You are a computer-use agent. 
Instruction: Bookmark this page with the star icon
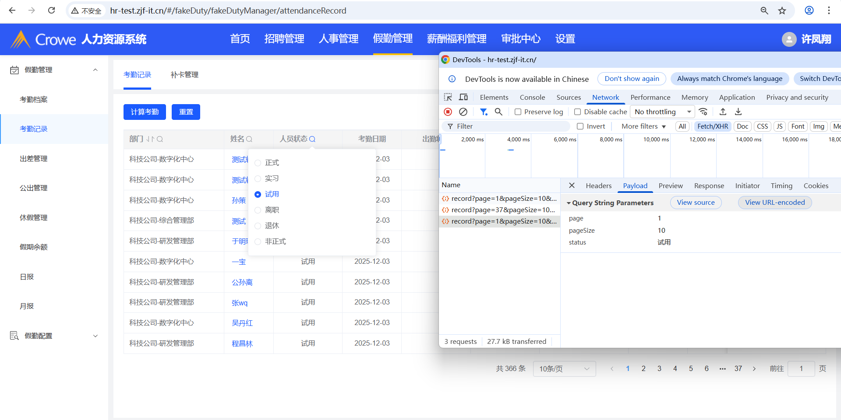782,10
